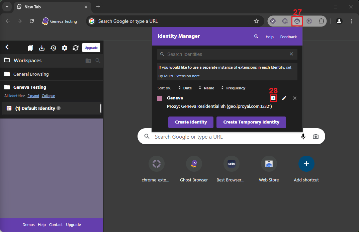The image size is (359, 232).
Task: Sort identities by Date
Action: tap(185, 88)
